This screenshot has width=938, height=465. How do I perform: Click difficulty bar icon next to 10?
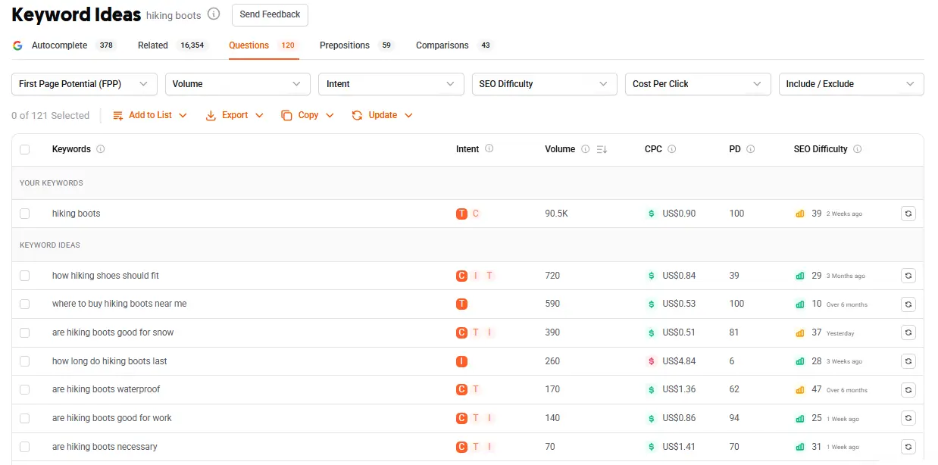pyautogui.click(x=799, y=304)
